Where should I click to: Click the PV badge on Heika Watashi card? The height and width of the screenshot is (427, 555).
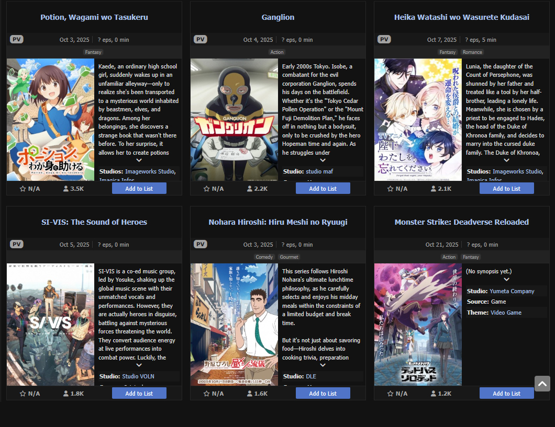(x=384, y=39)
